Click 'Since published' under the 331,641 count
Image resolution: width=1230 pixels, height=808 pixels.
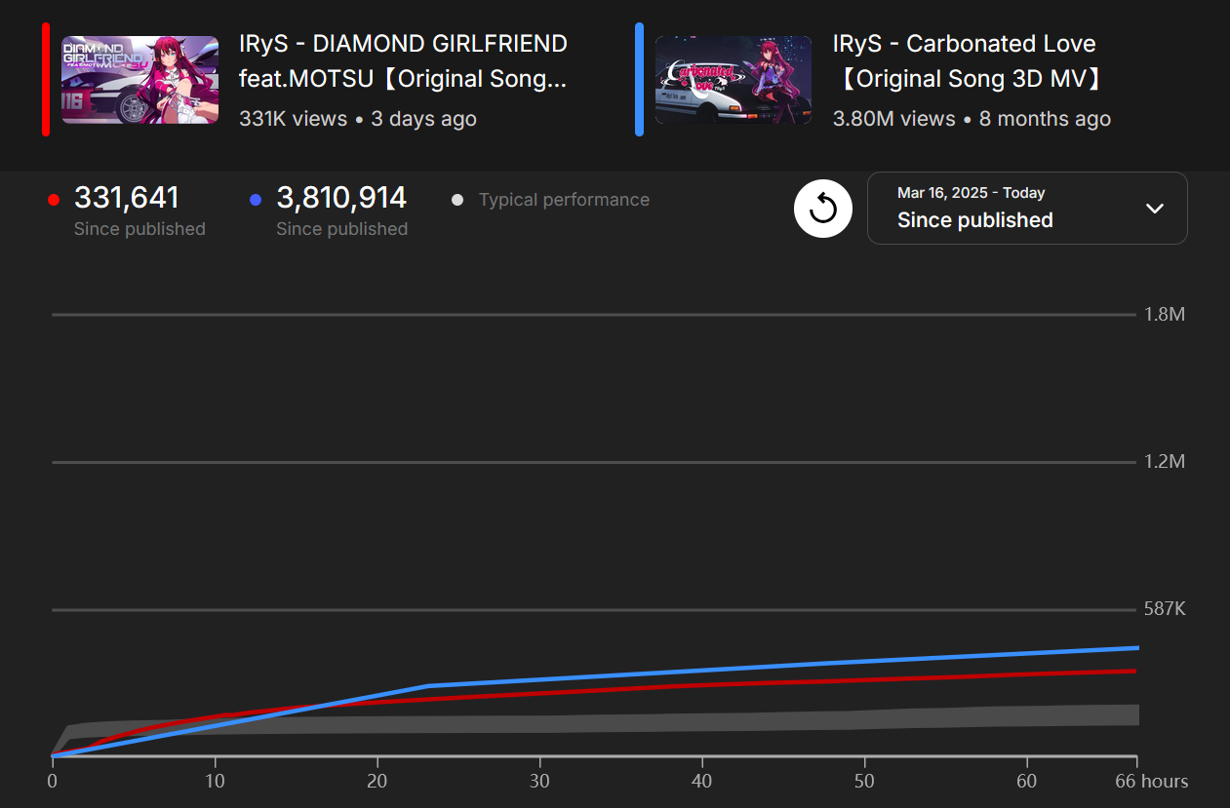(x=139, y=229)
